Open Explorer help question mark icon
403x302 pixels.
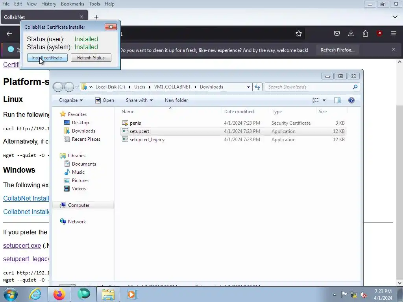[351, 100]
